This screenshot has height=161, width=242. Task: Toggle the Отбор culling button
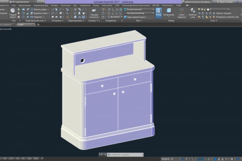tap(159, 13)
